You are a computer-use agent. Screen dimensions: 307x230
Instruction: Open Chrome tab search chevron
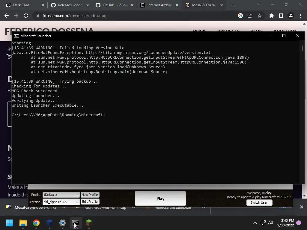pyautogui.click(x=259, y=4)
